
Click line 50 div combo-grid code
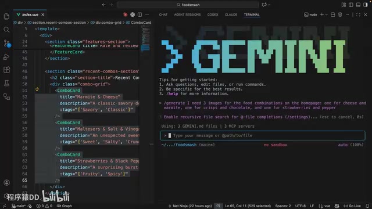[x=80, y=84]
